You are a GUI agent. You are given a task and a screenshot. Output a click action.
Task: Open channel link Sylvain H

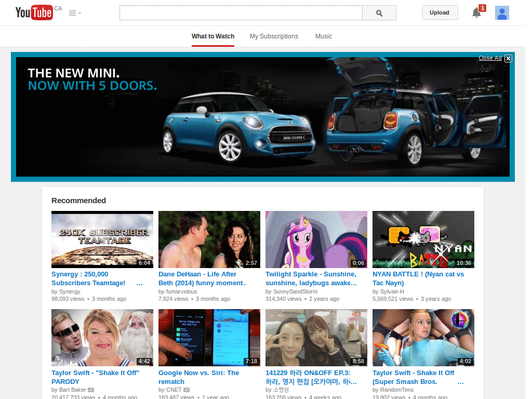[392, 291]
